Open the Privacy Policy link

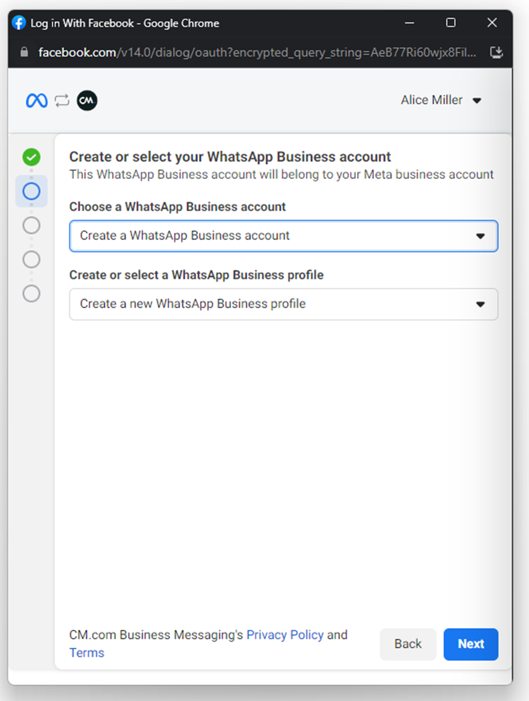(285, 635)
